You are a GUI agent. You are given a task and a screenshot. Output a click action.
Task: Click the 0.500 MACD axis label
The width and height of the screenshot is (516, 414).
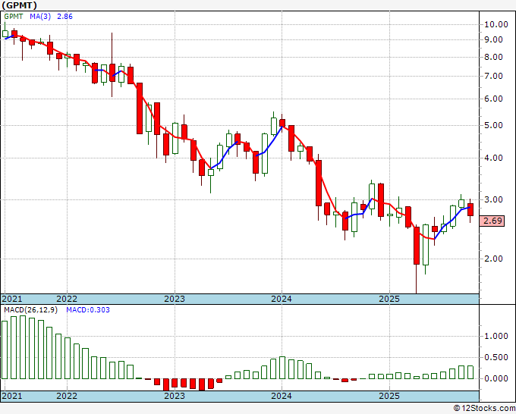click(x=496, y=358)
